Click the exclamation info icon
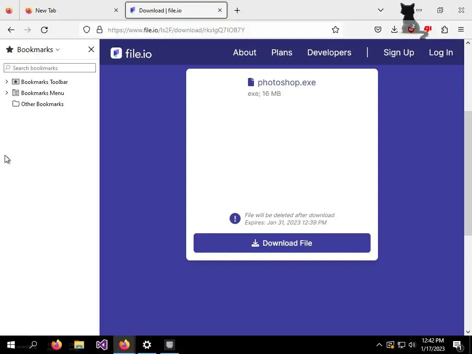The height and width of the screenshot is (354, 472). click(235, 218)
